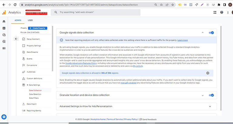Click the Analytics search input field
This screenshot has height=125, width=233.
96,12
